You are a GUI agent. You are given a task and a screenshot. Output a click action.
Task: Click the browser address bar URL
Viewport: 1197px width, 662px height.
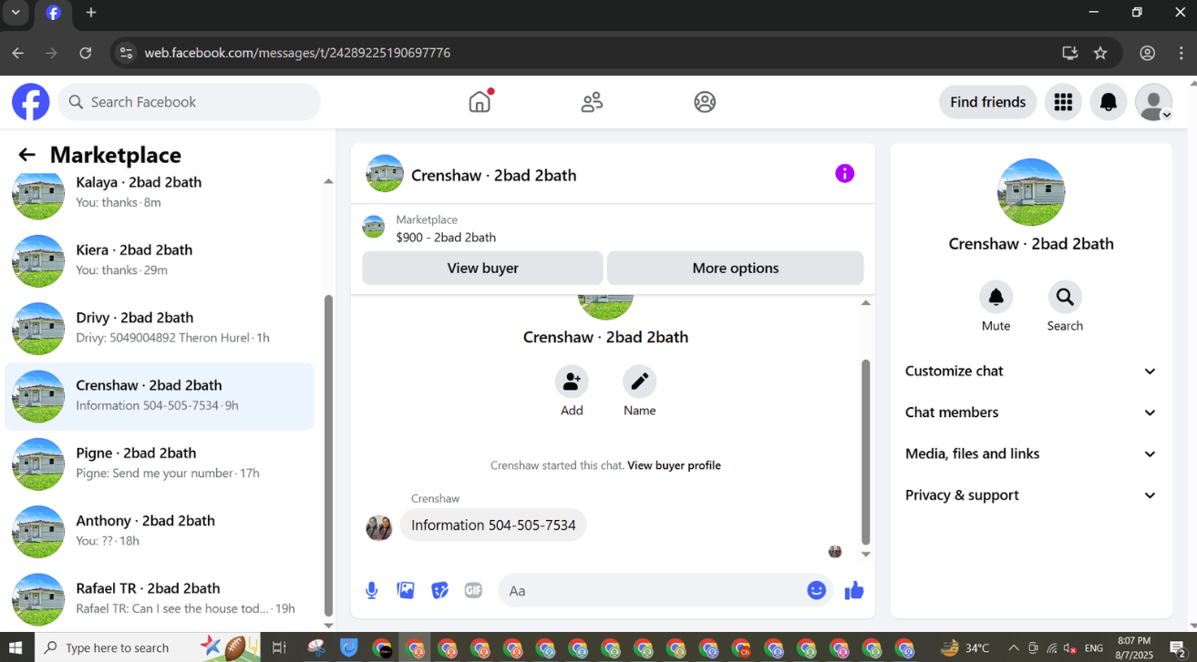(x=297, y=53)
